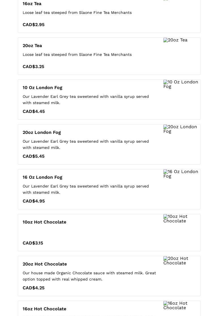Click the CAD$3.15 Hot Chocolate price
The image size is (218, 316).
[33, 243]
